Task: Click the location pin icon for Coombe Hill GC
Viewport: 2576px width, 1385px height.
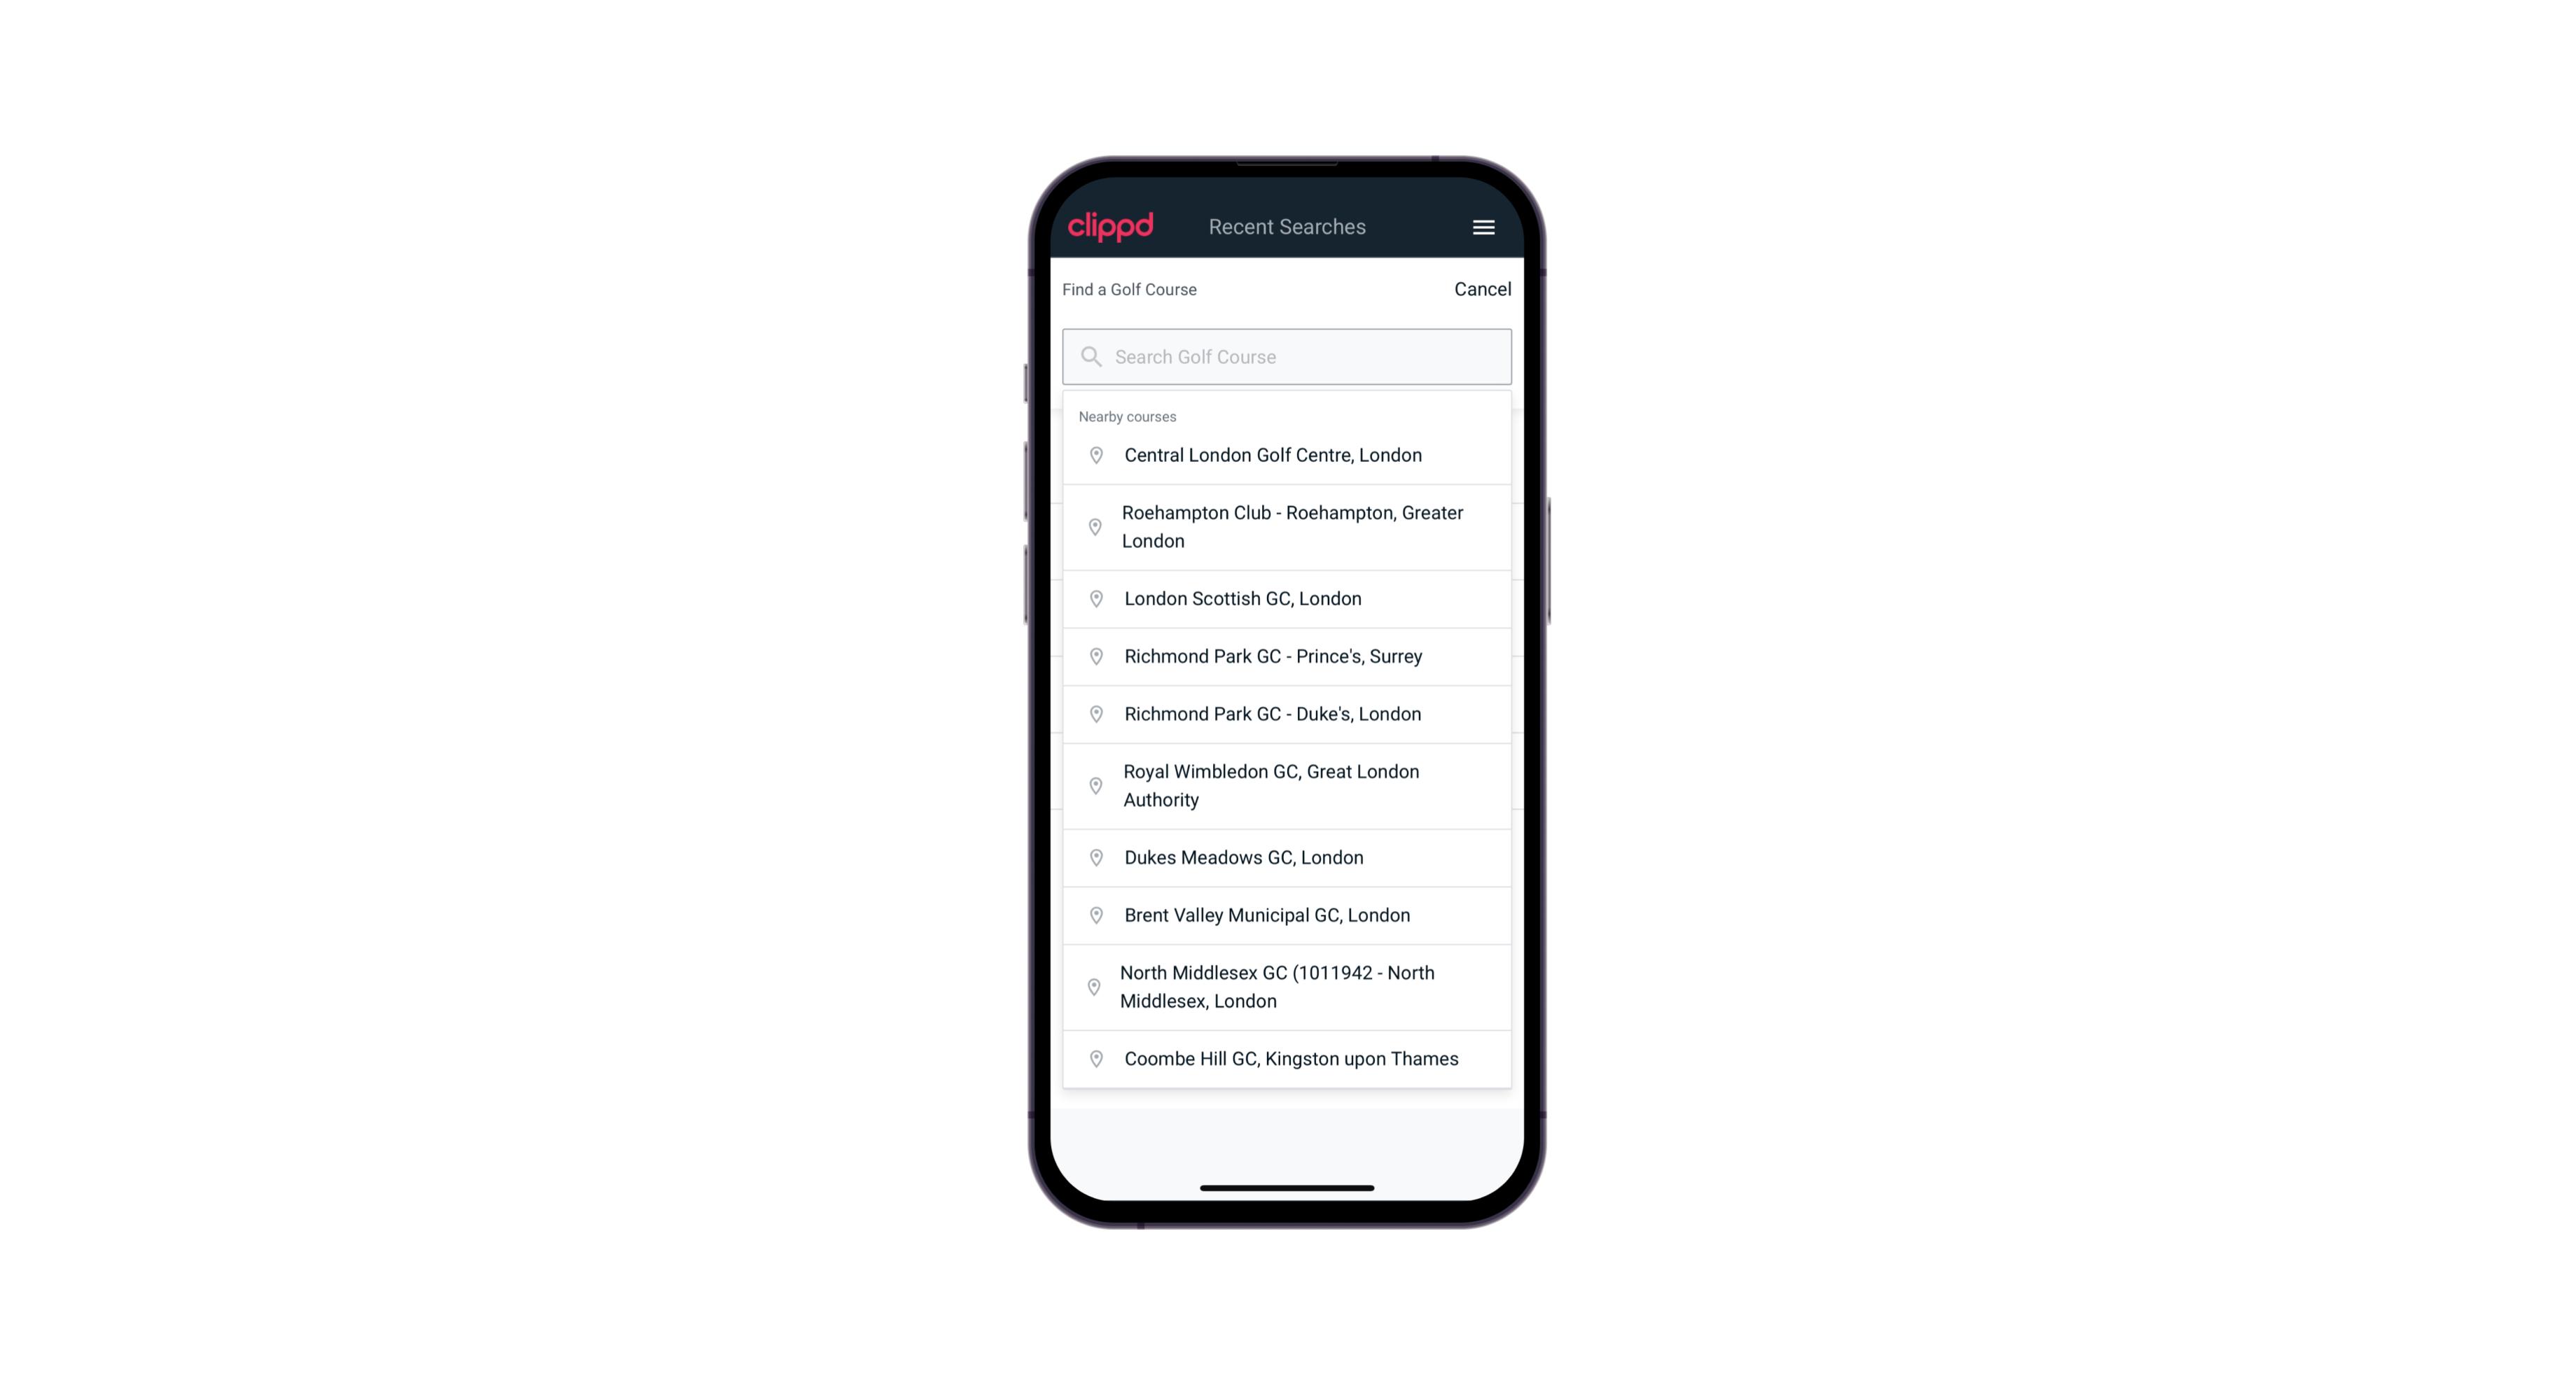Action: point(1093,1057)
